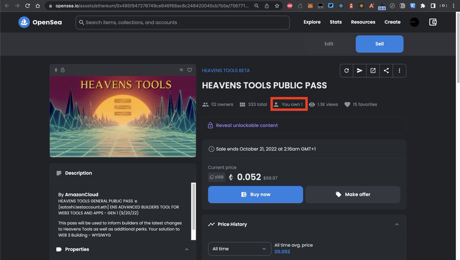Bookmark this page with the star icon
460x260 pixels.
(x=277, y=6)
